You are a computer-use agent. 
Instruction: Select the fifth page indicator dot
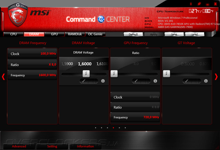pos(119,128)
